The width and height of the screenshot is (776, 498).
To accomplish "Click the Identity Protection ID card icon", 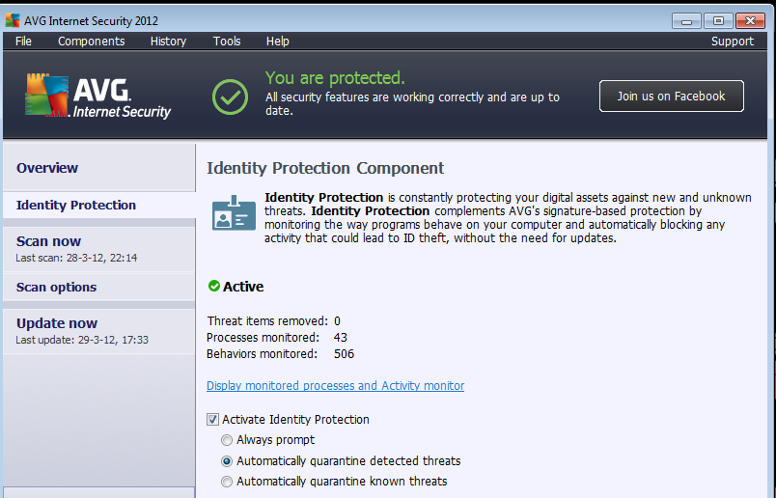I will tap(234, 214).
